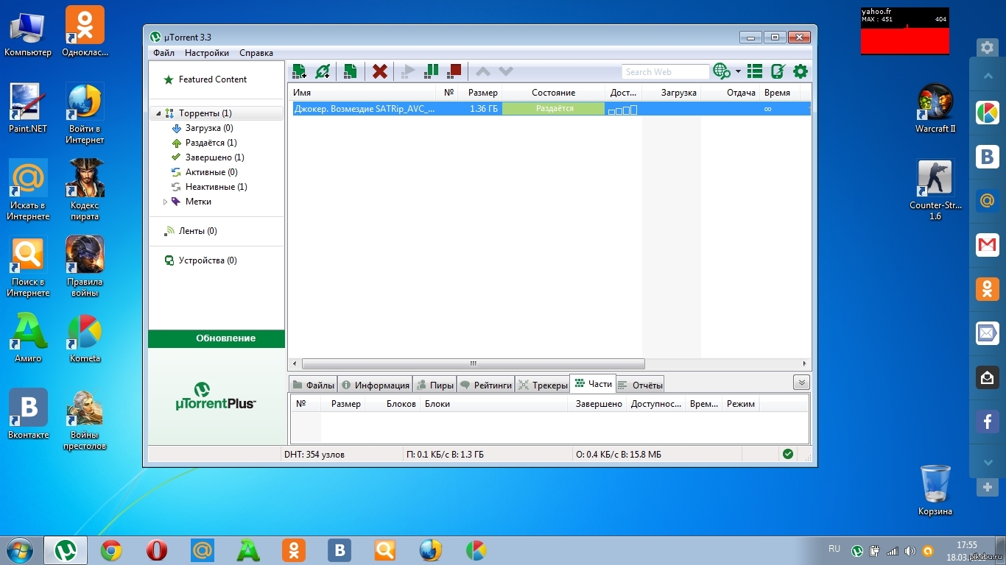Select the Неактивные (1) category
This screenshot has width=1006, height=565.
(217, 187)
